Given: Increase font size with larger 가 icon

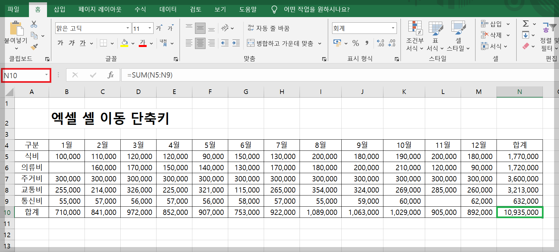Looking at the screenshot, I should 159,28.
